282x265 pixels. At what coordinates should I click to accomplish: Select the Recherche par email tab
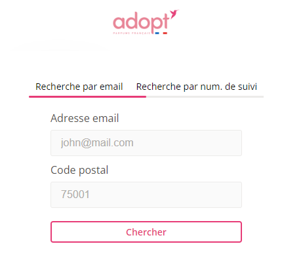(x=79, y=87)
